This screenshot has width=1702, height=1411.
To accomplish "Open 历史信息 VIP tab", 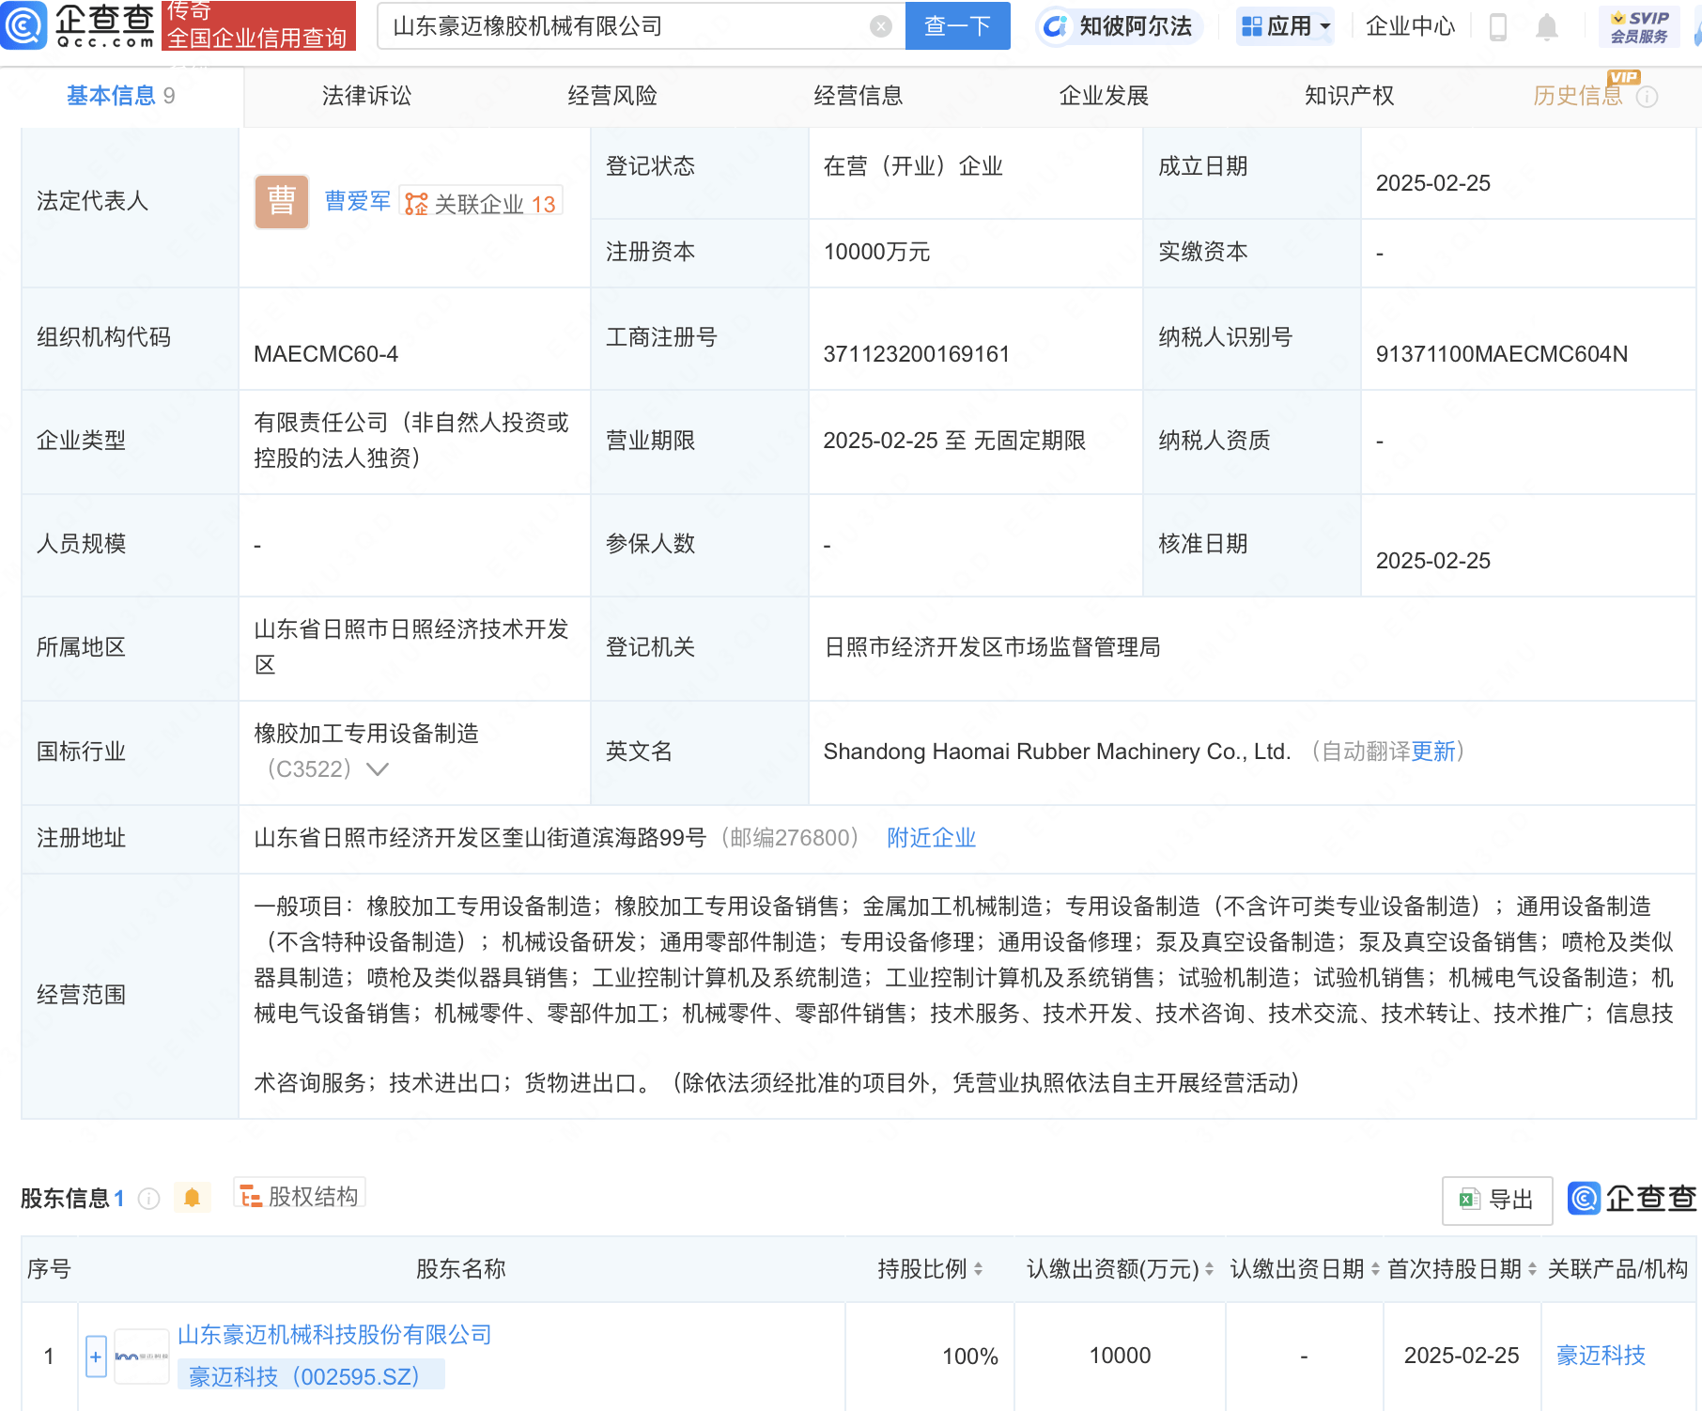I will (1578, 96).
